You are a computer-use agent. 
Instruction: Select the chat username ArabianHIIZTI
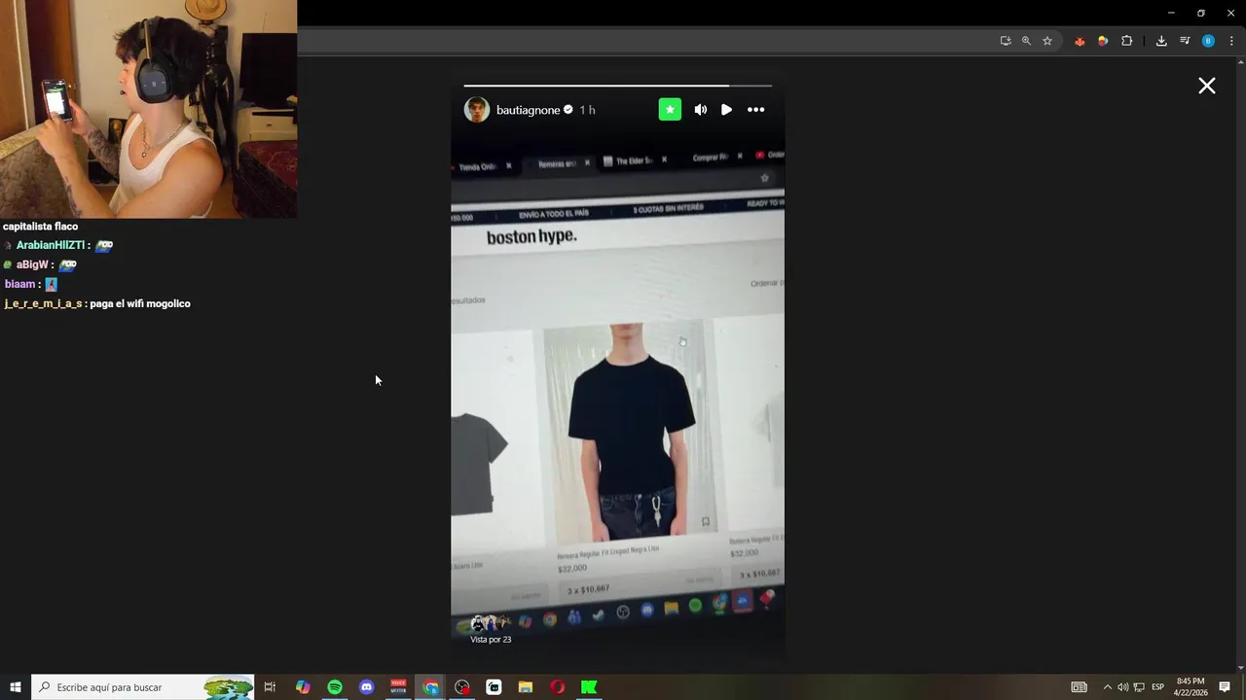[50, 245]
